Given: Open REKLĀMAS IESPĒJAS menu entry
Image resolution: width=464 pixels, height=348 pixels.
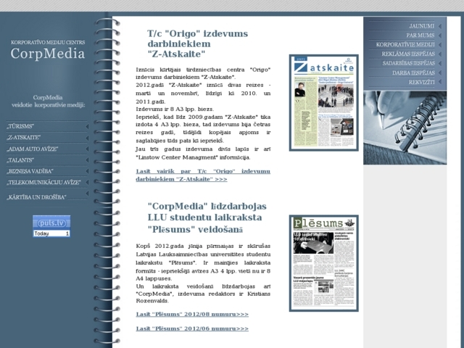Looking at the screenshot, I should tap(408, 54).
